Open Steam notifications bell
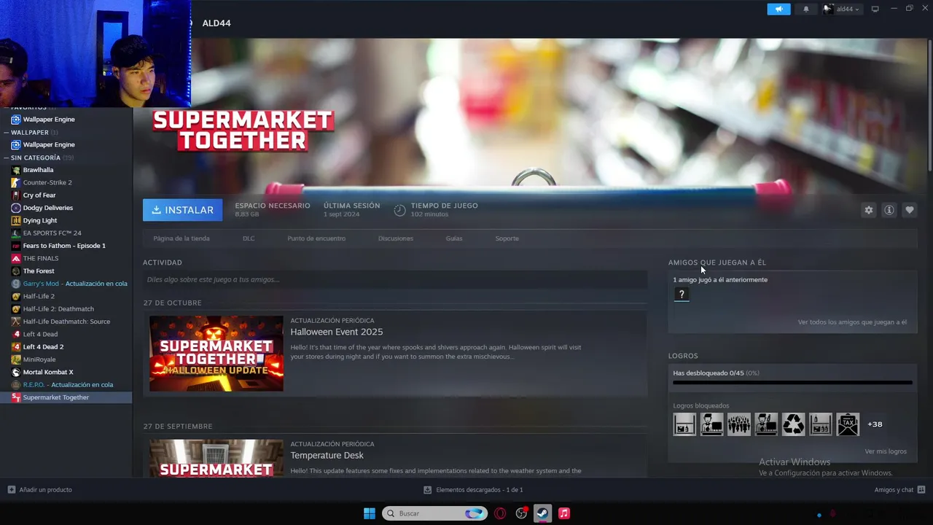This screenshot has width=933, height=525. click(x=806, y=9)
